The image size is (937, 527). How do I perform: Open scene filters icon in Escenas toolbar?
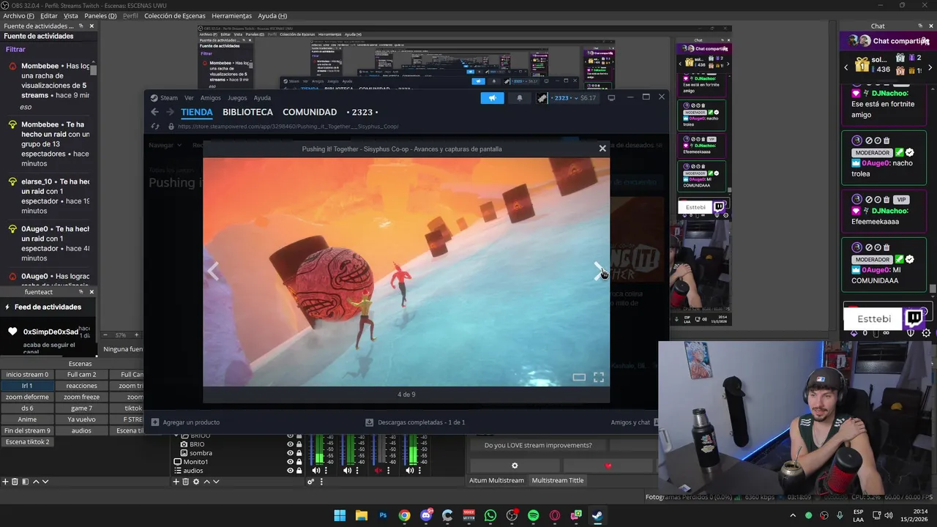point(25,482)
